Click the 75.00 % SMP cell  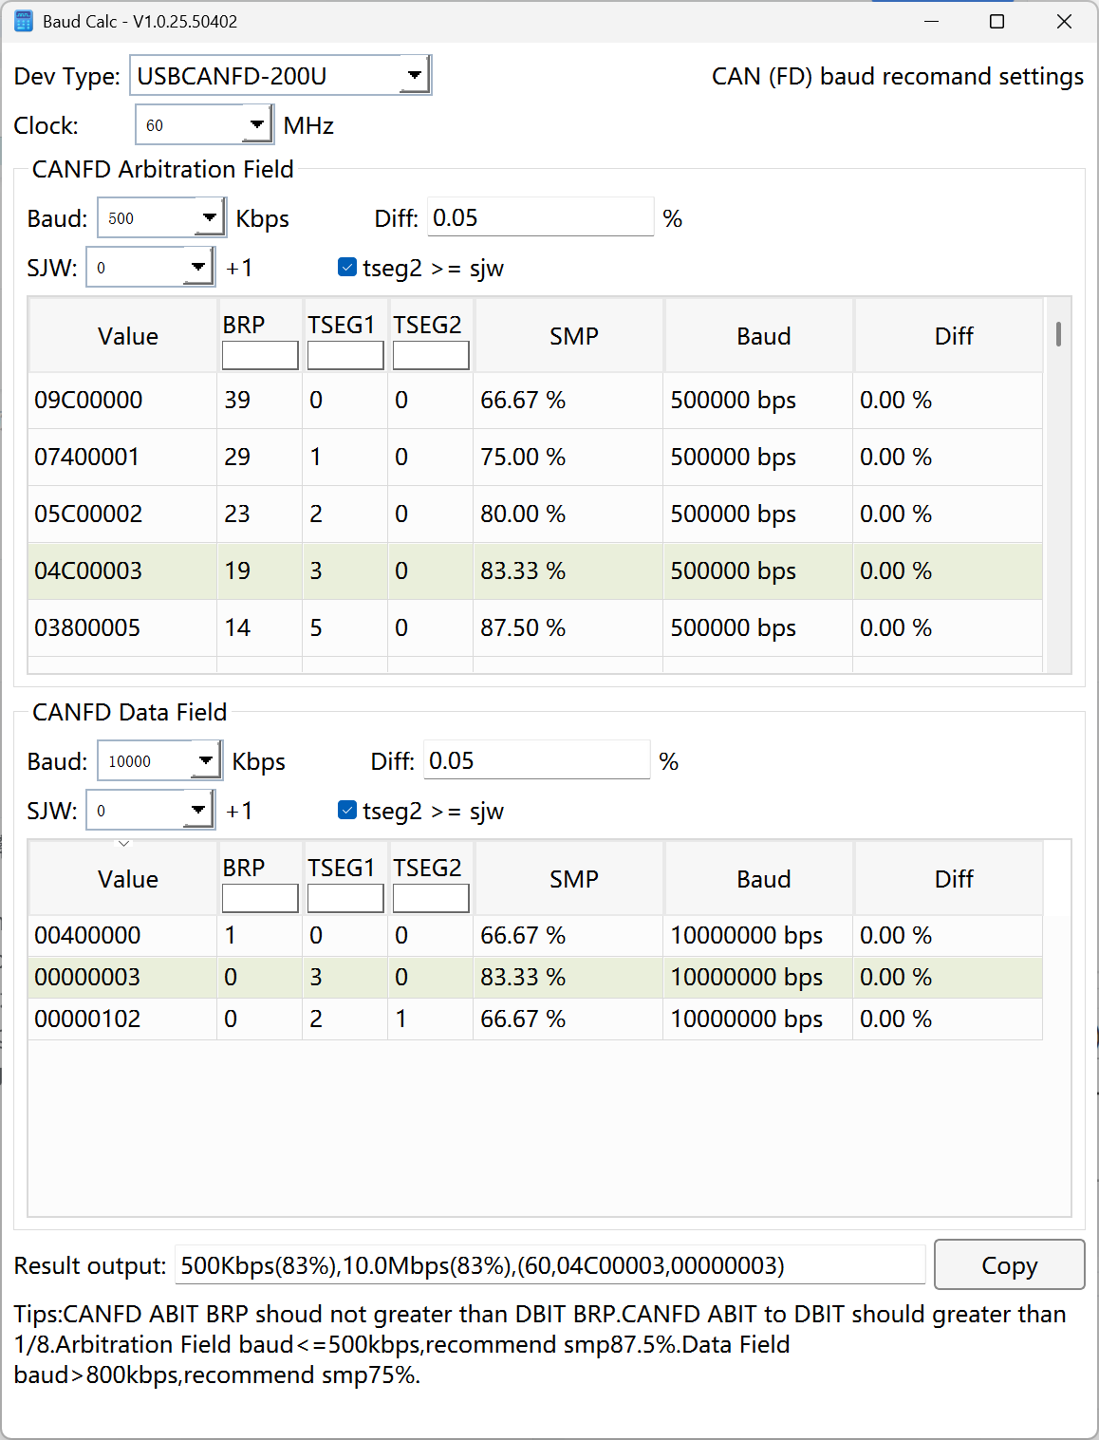pos(568,458)
